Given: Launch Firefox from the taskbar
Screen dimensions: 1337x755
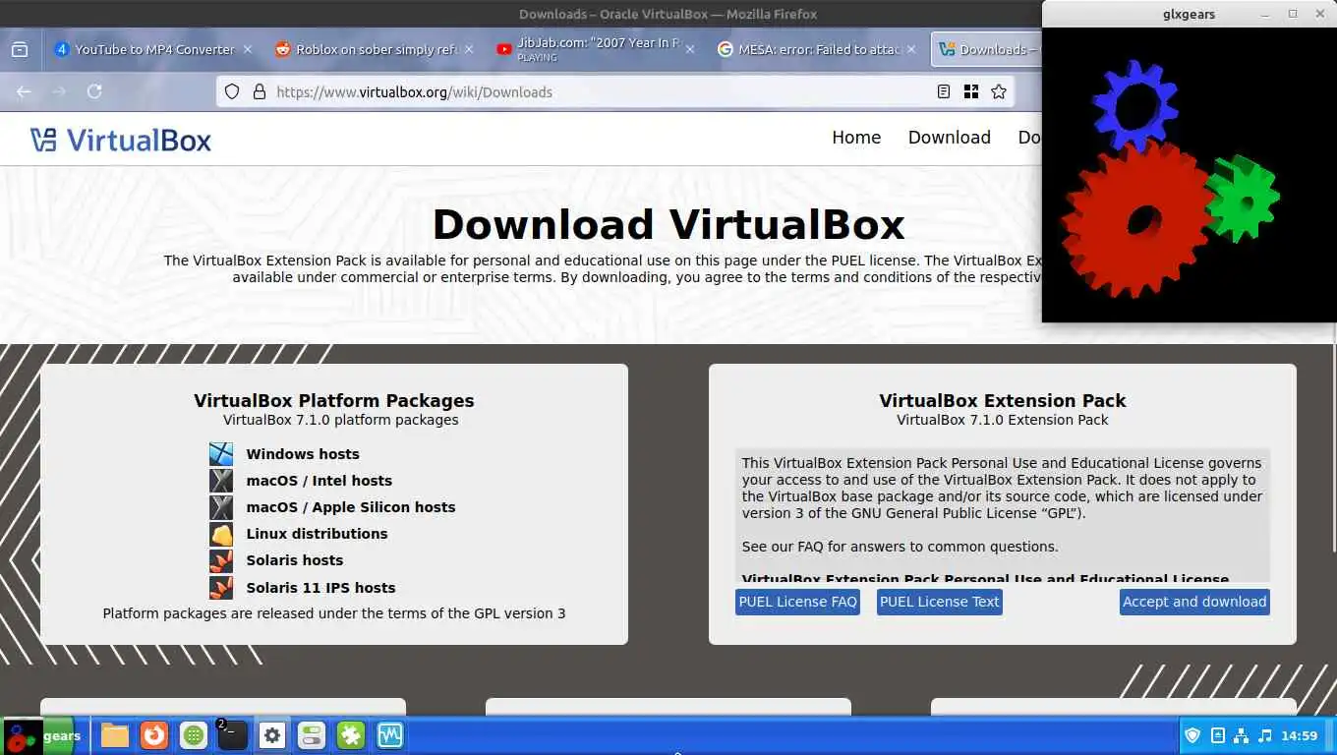Looking at the screenshot, I should click(153, 735).
